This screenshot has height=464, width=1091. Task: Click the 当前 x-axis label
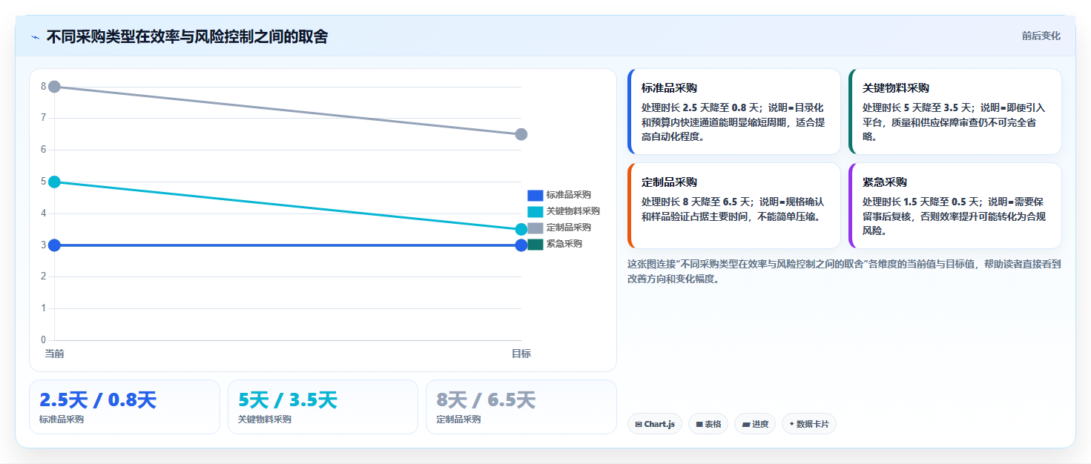[54, 354]
